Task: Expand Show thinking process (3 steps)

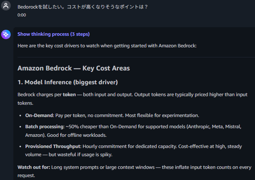Action: point(53,34)
